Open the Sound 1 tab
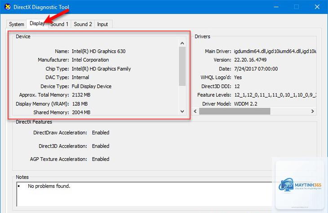The width and height of the screenshot is (328, 213). coord(59,24)
